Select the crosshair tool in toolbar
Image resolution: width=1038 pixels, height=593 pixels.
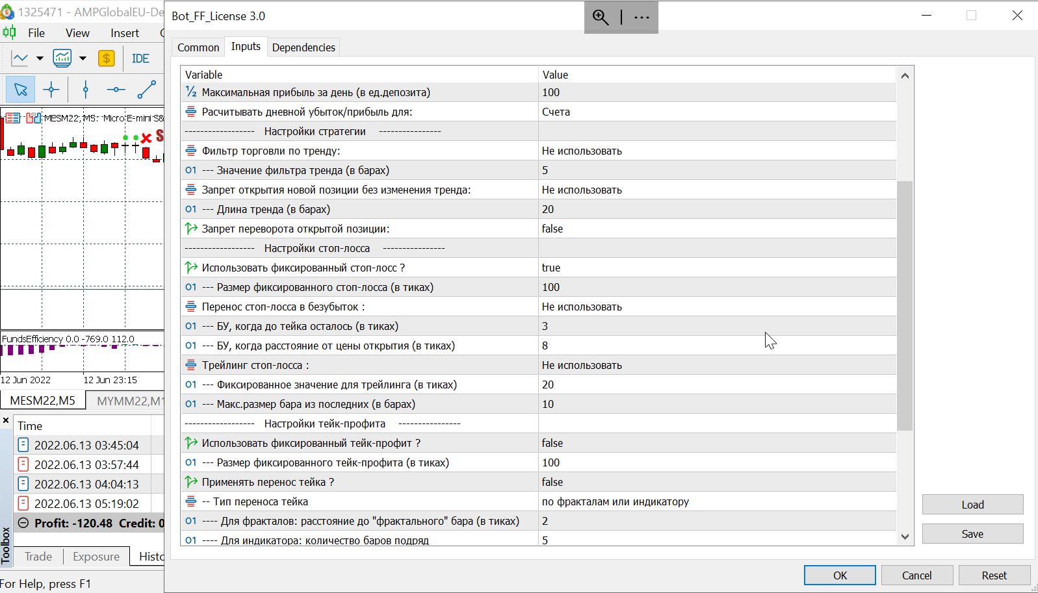[x=51, y=90]
